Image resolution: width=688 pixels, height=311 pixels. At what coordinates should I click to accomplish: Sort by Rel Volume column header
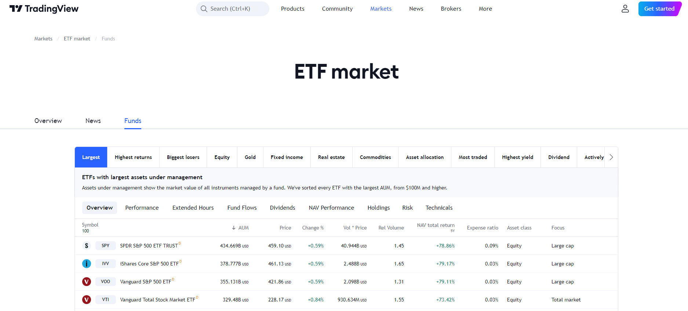(x=391, y=228)
